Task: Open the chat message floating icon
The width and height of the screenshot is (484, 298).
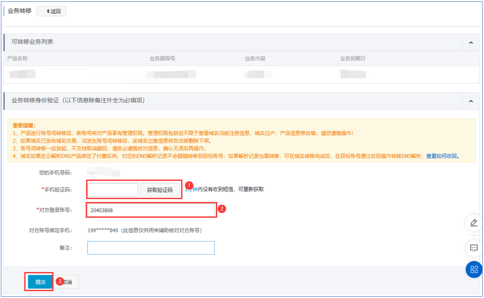Action: [x=473, y=248]
